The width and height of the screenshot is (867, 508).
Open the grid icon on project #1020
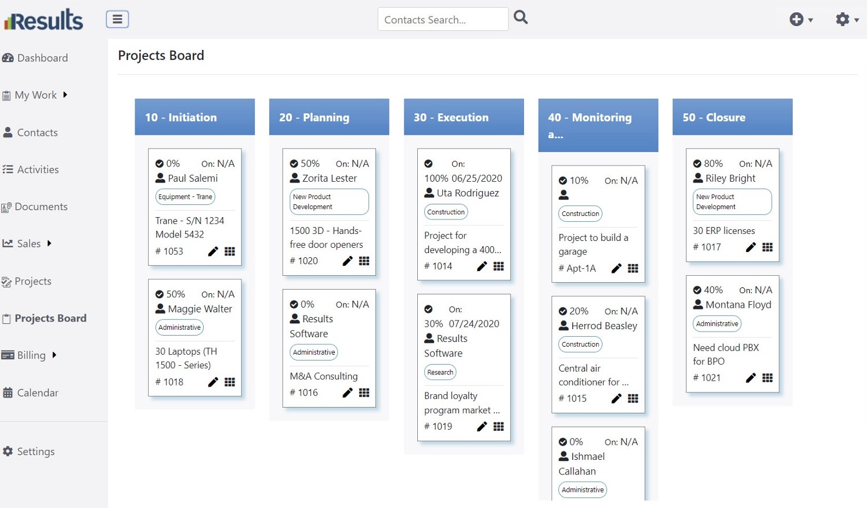pos(364,261)
